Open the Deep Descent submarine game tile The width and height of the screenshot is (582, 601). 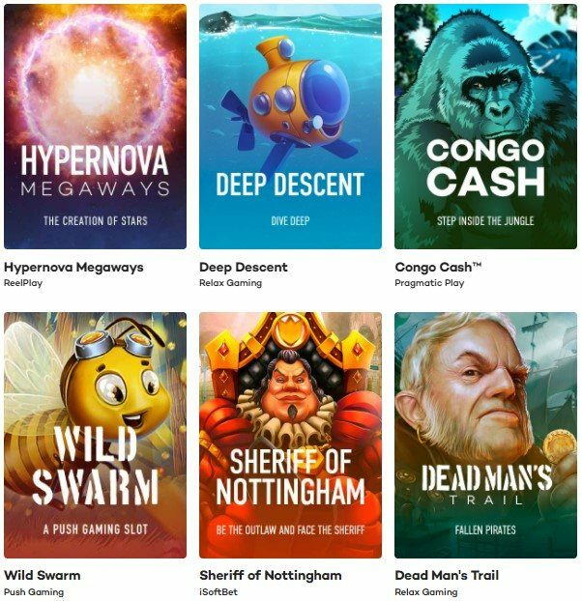(290, 127)
